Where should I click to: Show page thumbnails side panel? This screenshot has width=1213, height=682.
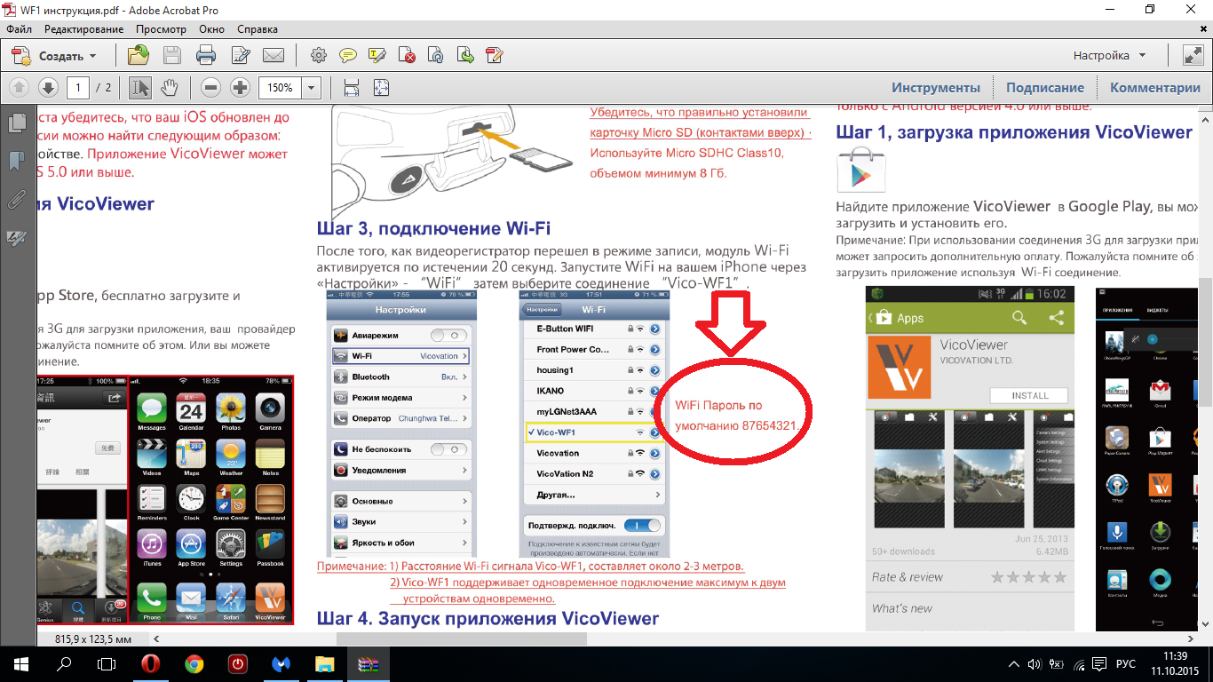tap(16, 123)
